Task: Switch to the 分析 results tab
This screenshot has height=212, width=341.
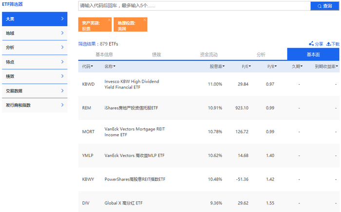Action: tap(261, 54)
